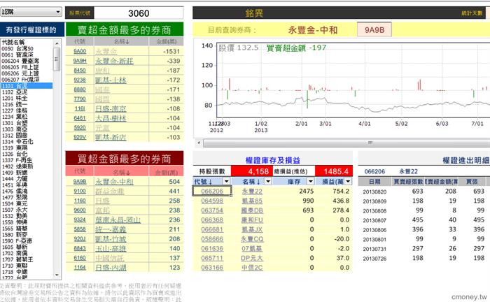
Task: Open warrant link 國泰DB
Action: (252, 210)
